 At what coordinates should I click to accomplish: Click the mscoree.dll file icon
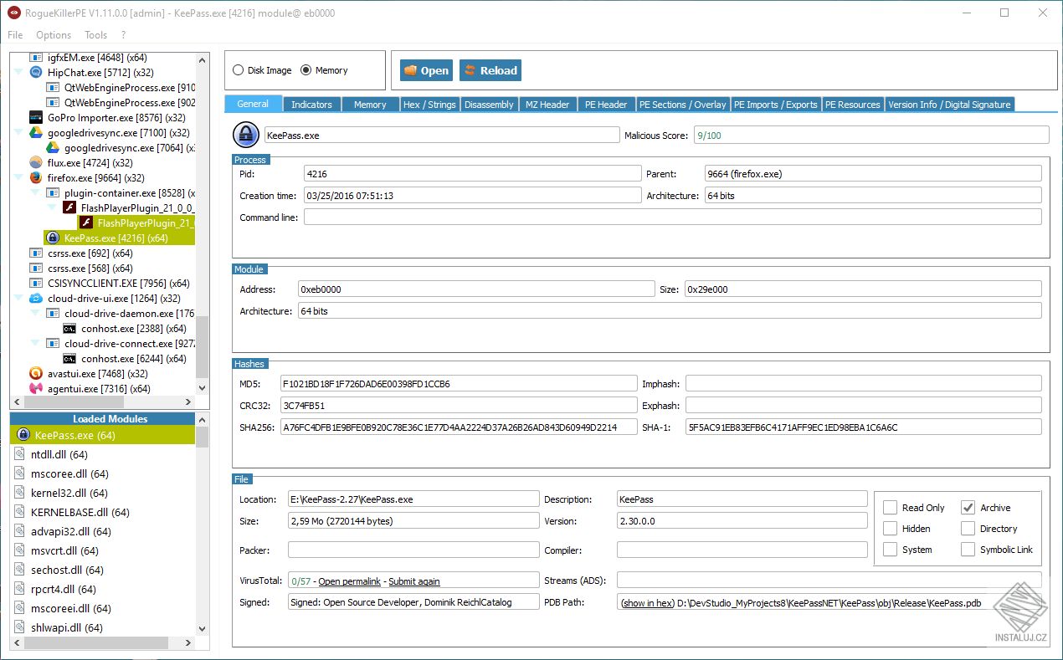[21, 473]
